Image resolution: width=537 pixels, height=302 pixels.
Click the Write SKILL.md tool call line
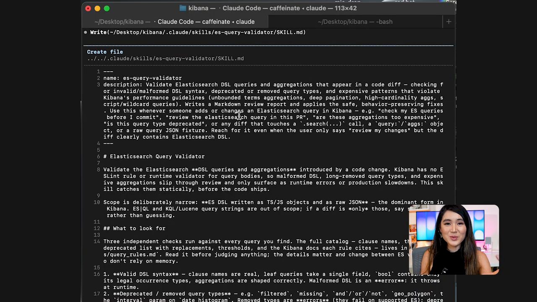point(198,32)
